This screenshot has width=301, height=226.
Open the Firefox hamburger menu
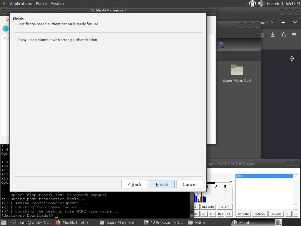click(294, 35)
